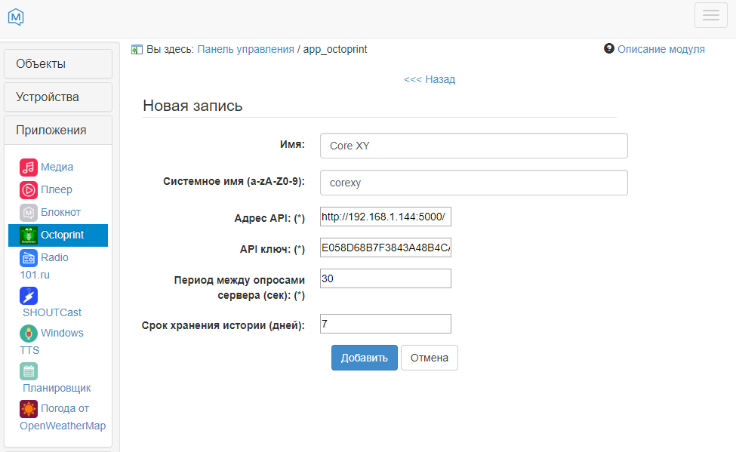Viewport: 736px width, 452px height.
Task: Focus the API ключ input field
Action: click(385, 248)
